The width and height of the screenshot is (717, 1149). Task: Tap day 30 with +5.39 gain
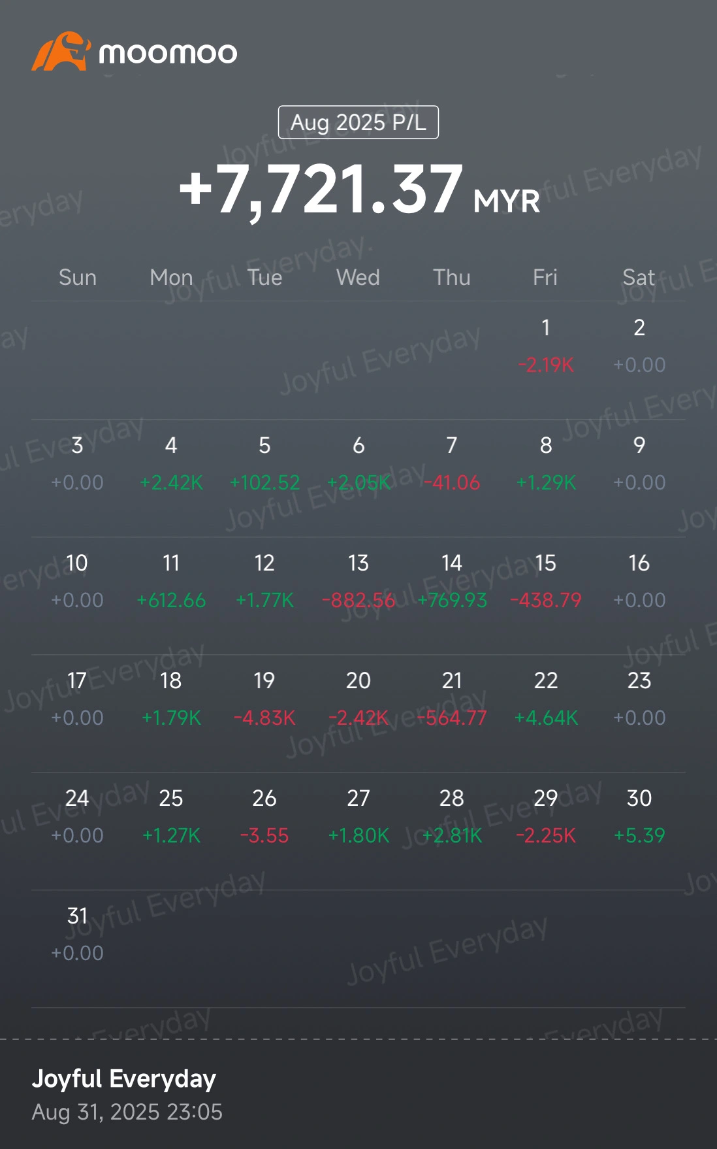coord(639,817)
